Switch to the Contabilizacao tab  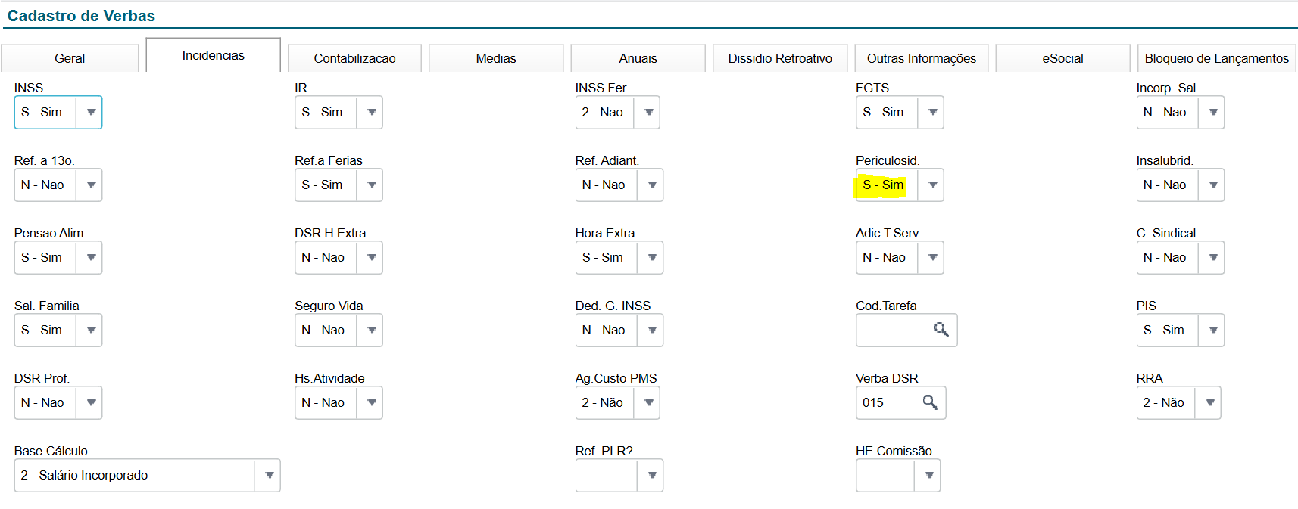354,58
